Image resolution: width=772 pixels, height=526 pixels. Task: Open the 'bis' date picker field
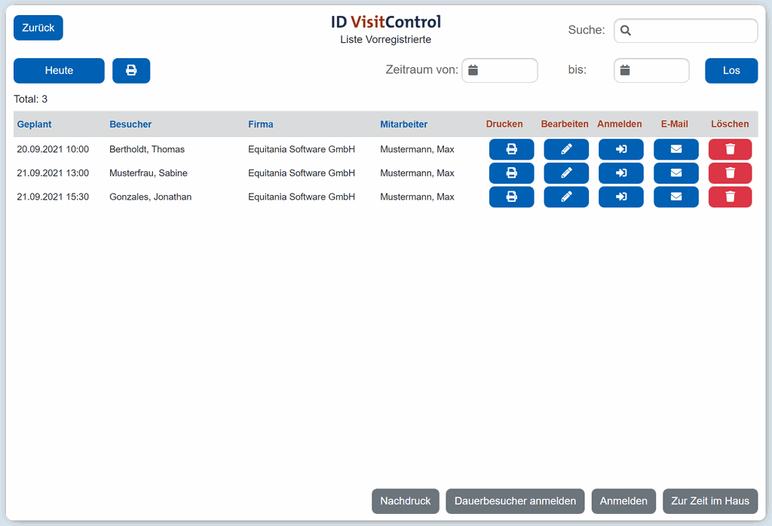pyautogui.click(x=651, y=71)
